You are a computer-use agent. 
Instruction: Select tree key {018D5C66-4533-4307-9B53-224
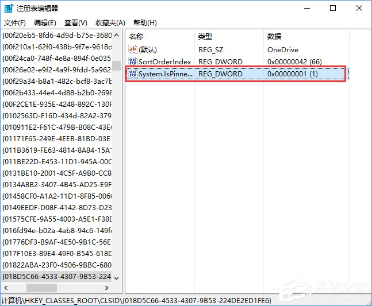tap(57, 276)
